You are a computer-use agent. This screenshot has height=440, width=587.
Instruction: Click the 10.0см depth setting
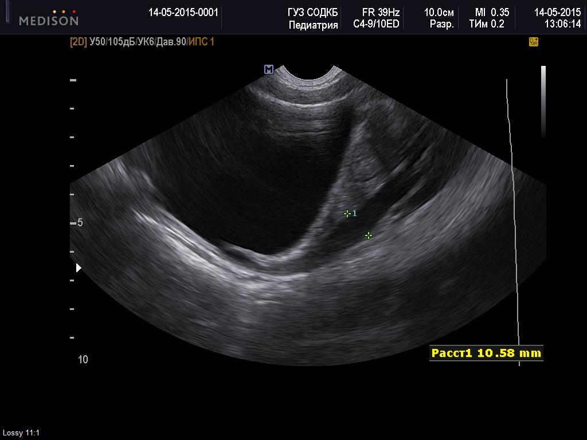point(439,12)
